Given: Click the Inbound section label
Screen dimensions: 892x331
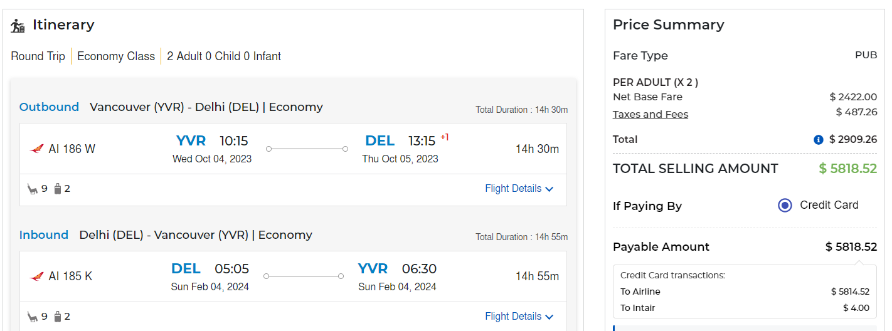Looking at the screenshot, I should click(x=44, y=235).
